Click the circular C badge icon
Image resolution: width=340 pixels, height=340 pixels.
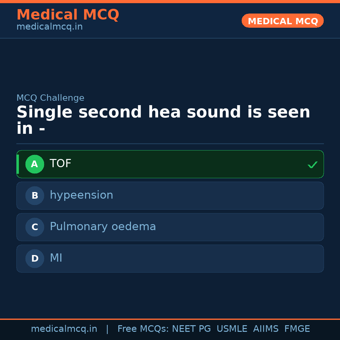(35, 227)
